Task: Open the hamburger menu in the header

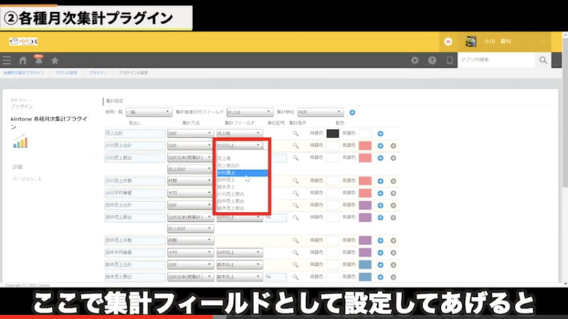Action: 7,60
